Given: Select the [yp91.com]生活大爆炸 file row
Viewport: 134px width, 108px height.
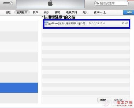Looking at the screenshot, I should 87,24.
